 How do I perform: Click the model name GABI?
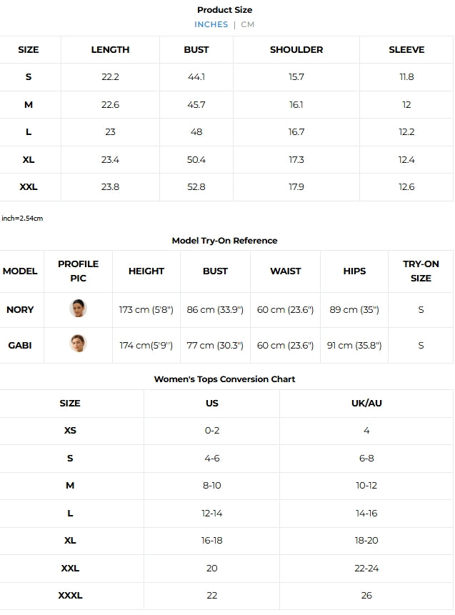pyautogui.click(x=20, y=346)
